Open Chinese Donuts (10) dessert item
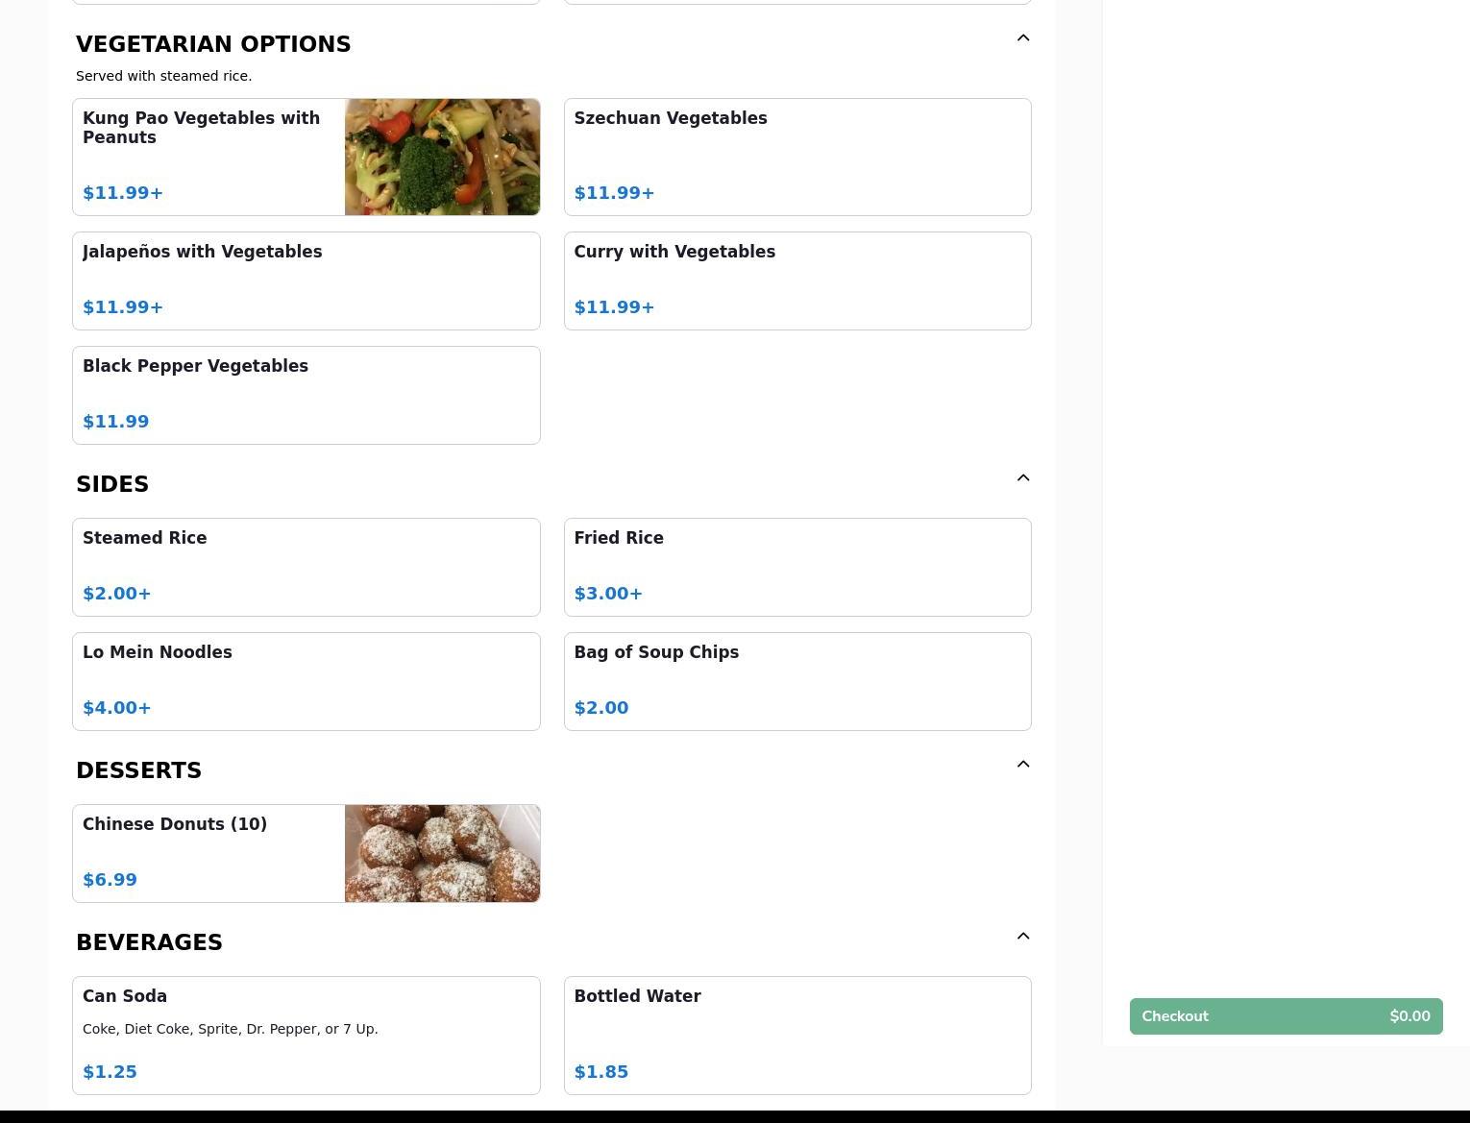 (x=306, y=853)
